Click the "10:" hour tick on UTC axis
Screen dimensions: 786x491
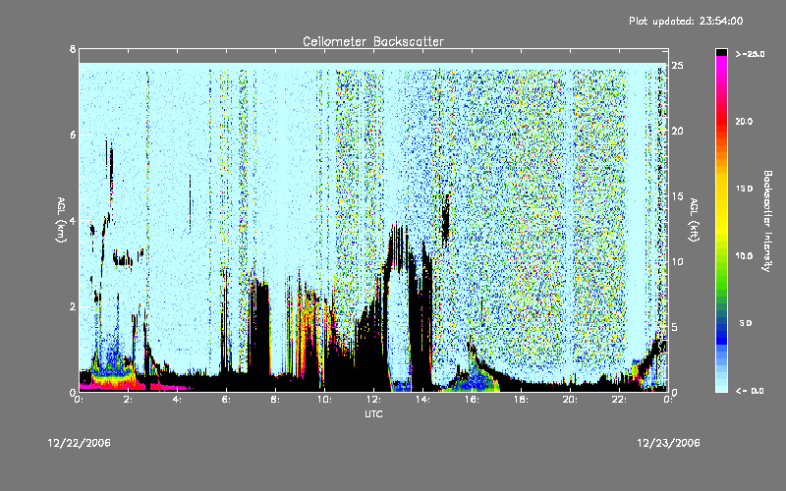coord(324,400)
